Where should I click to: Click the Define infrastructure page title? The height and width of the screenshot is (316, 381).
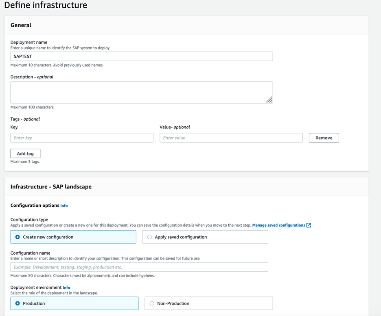coord(46,5)
